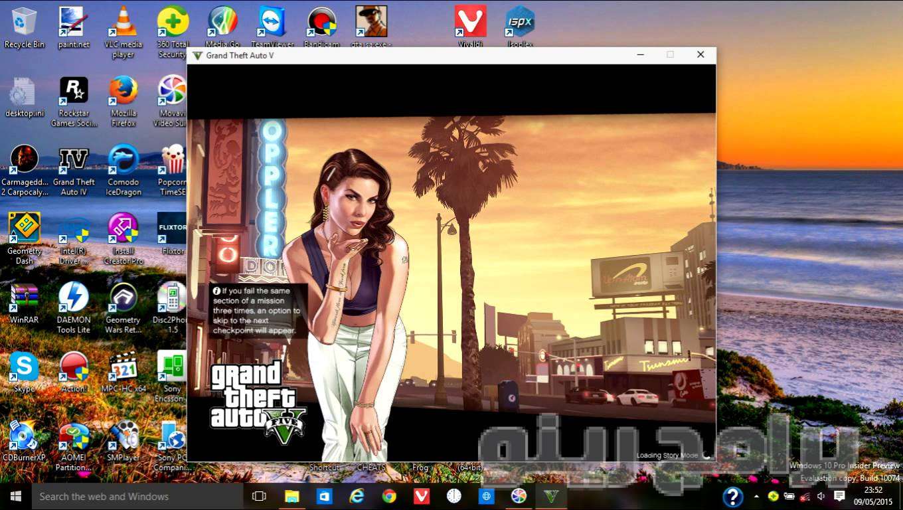Viewport: 903px width, 510px height.
Task: Select the Media Go desktop shortcut
Action: [x=222, y=27]
